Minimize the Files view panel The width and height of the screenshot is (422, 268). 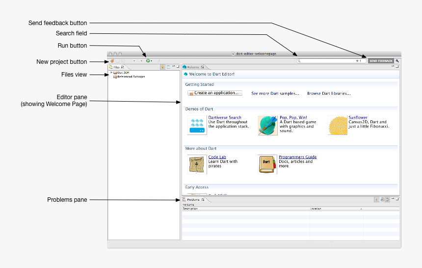click(173, 66)
